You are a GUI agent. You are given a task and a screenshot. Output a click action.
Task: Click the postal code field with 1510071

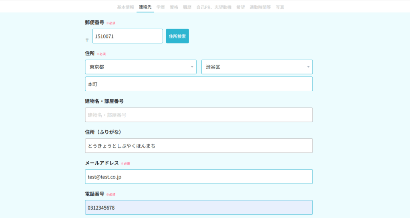pos(127,36)
